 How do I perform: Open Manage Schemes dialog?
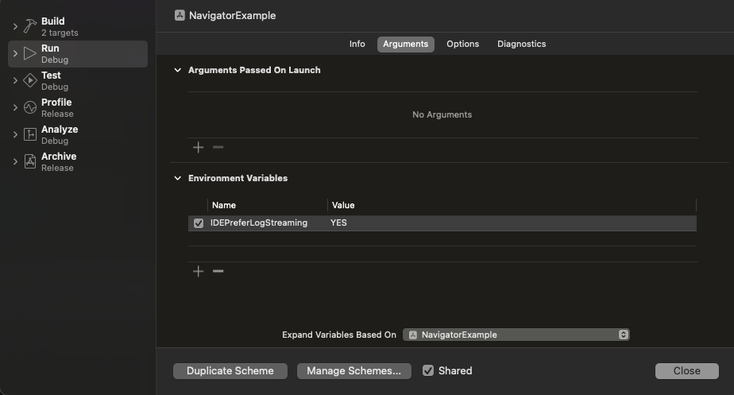354,370
